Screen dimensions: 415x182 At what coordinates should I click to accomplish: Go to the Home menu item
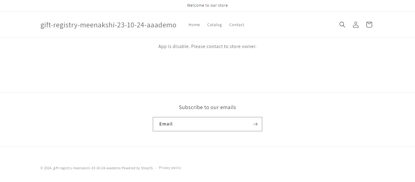coord(194,25)
